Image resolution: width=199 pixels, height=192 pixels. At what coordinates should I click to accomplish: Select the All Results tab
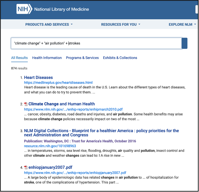pyautogui.click(x=19, y=58)
